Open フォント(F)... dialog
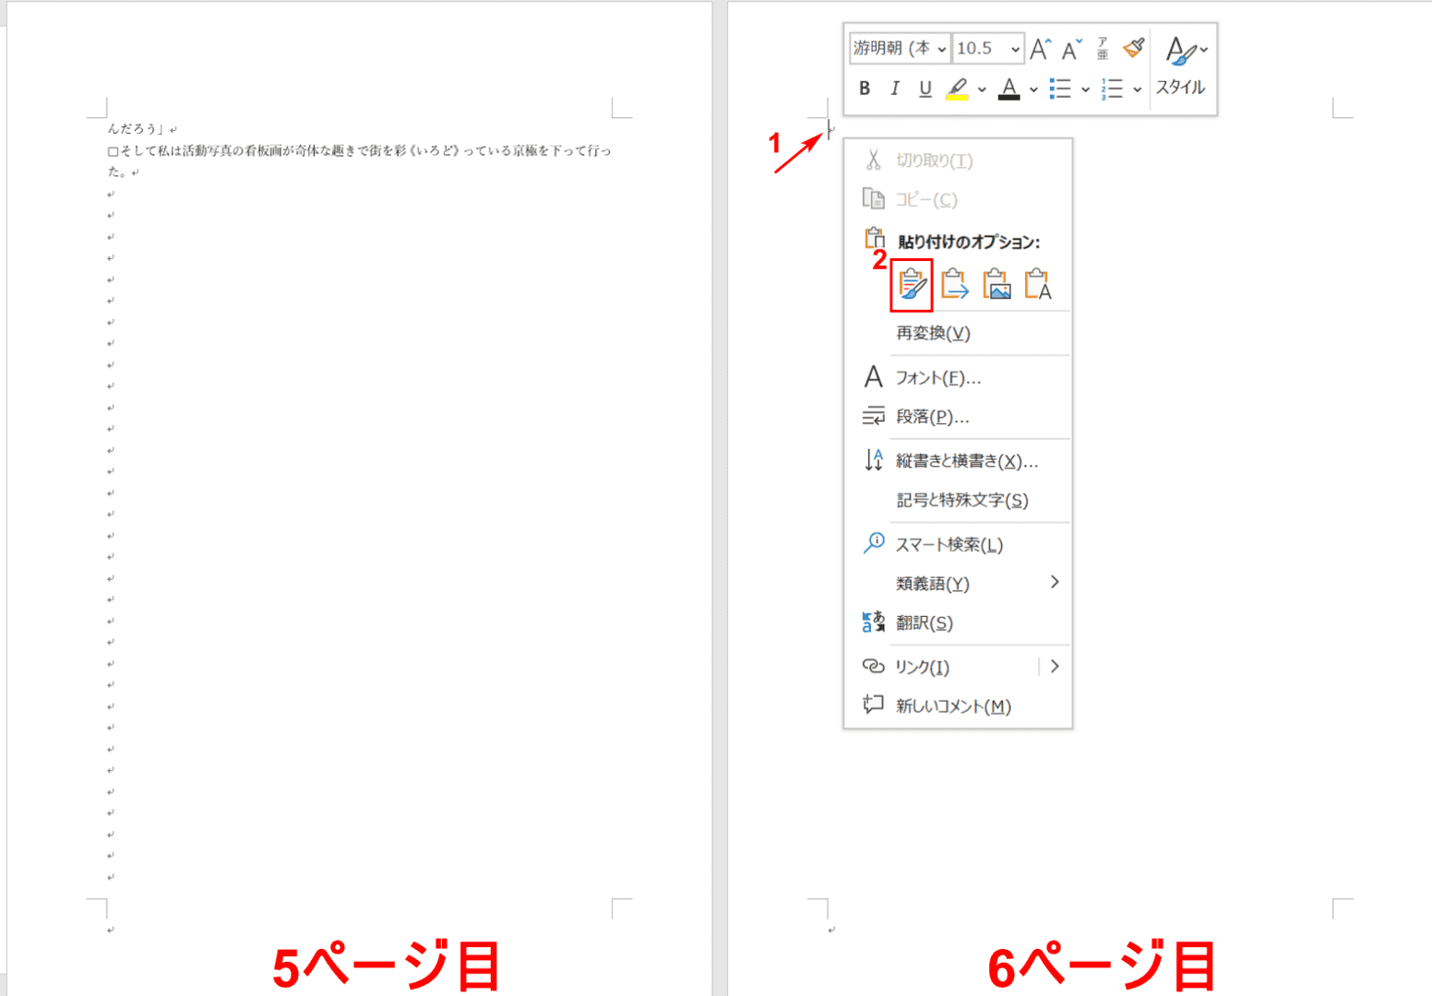The image size is (1432, 996). coord(958,377)
